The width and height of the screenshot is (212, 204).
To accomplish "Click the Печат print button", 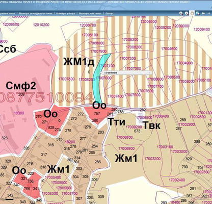I will [x=109, y=13].
